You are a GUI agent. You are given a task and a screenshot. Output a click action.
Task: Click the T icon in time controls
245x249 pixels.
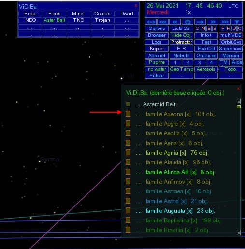point(237,22)
